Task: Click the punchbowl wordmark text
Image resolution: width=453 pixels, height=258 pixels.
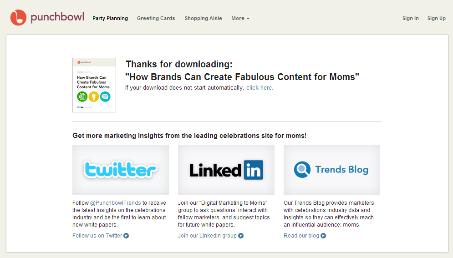Action: click(57, 17)
